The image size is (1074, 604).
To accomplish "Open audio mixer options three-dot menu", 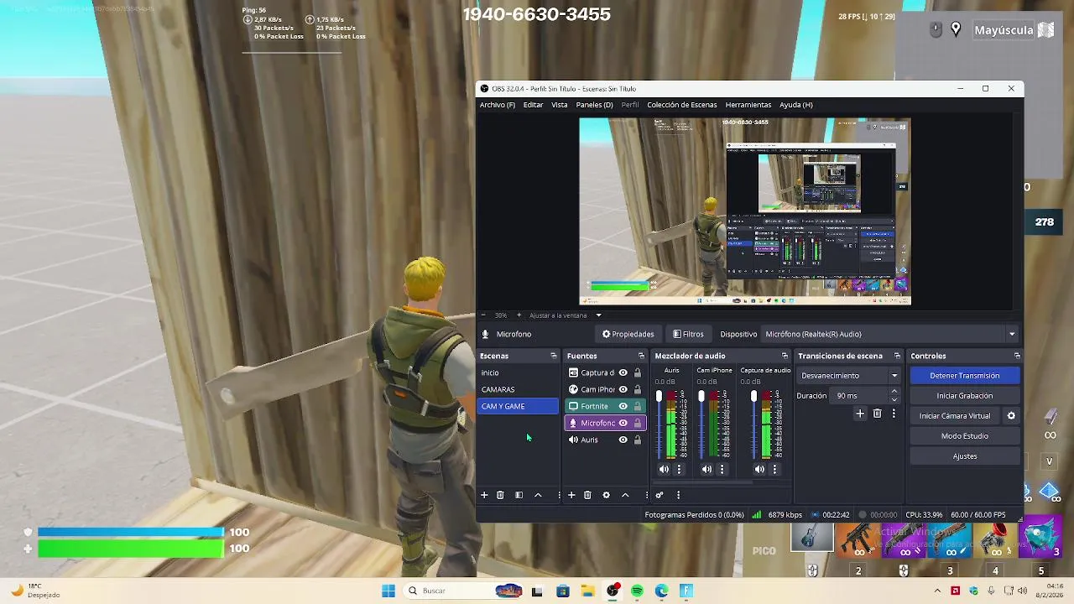I will (678, 495).
